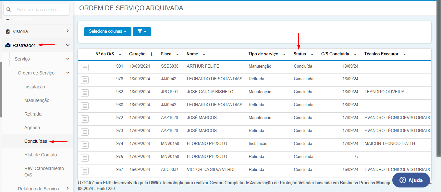This screenshot has height=192, width=441.
Task: Open the Retirada menu item
Action: (33, 114)
